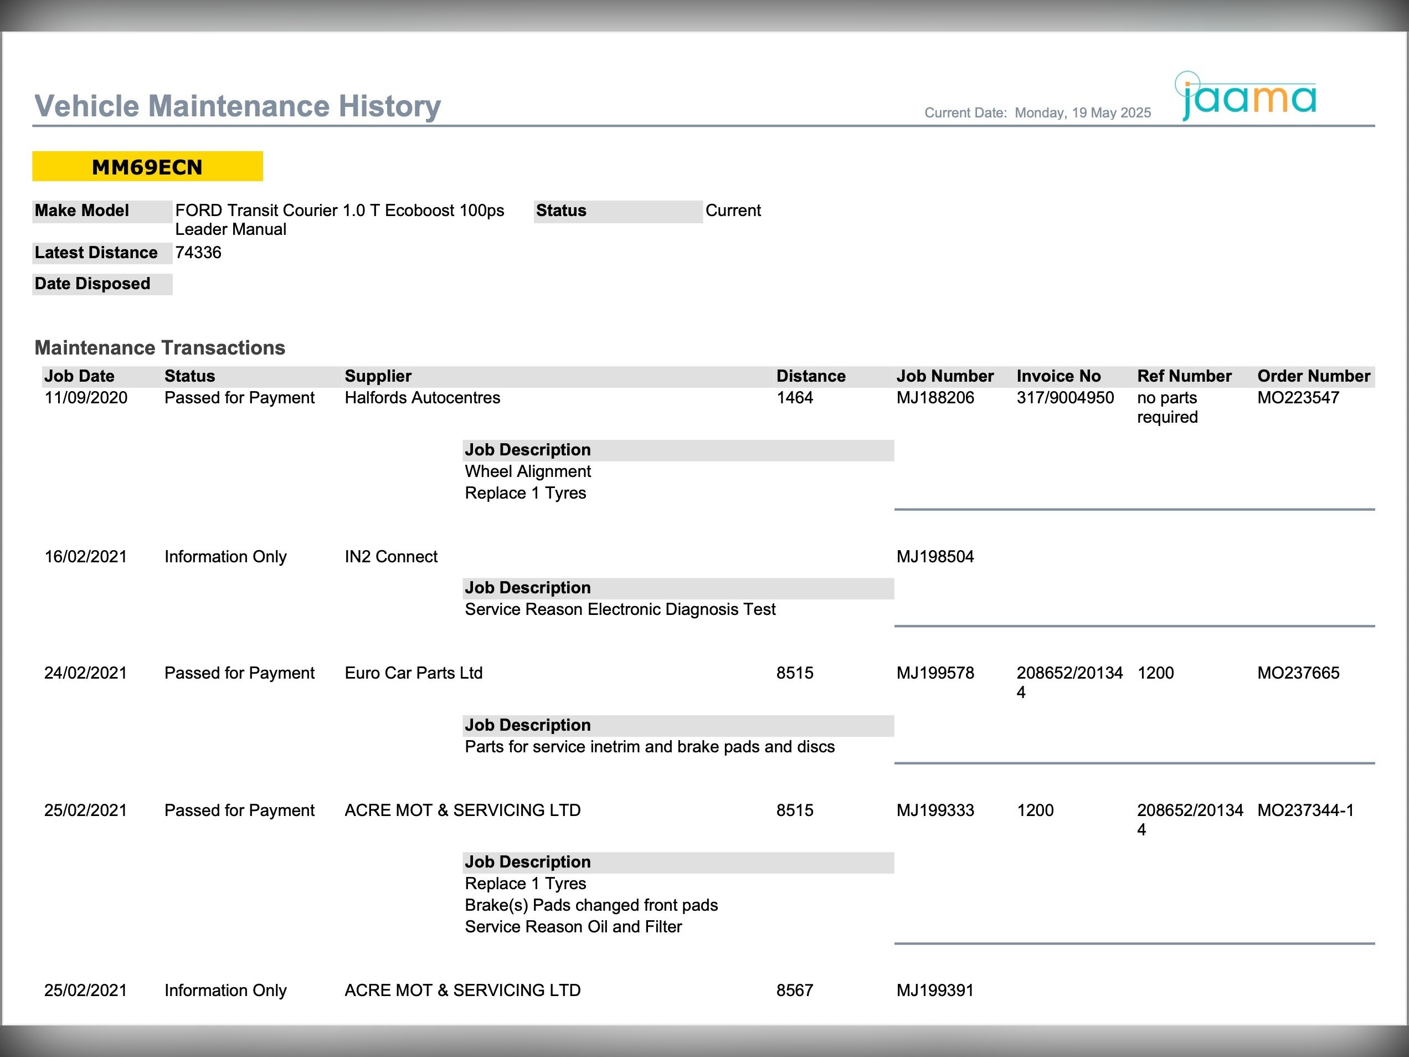Click invoice number 317/9004950

(1065, 398)
